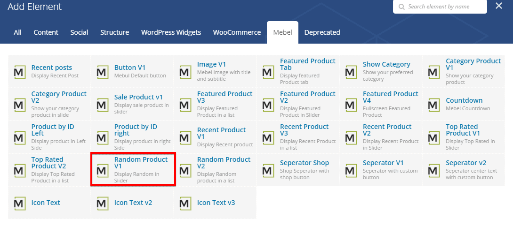Viewport: 513px width, 227px height.
Task: Click the M icon beside Countdown
Action: coord(434,105)
